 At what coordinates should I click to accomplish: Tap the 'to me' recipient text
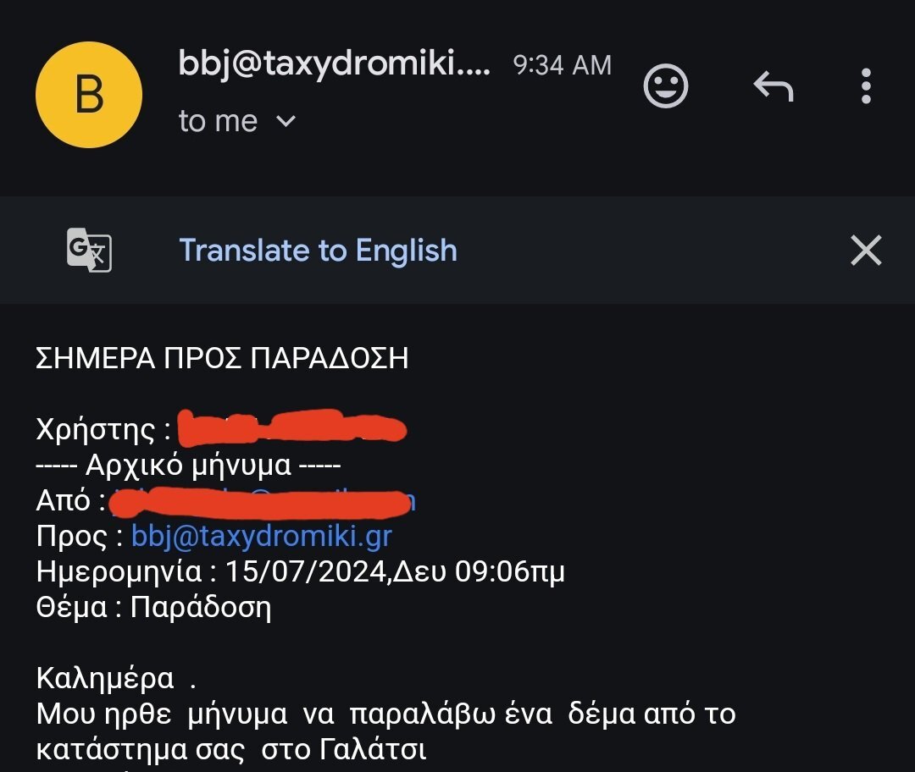219,121
